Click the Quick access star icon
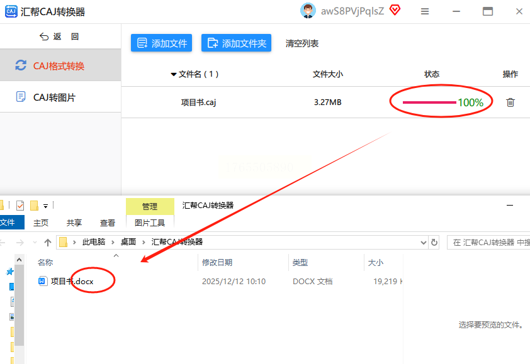The image size is (530, 364). point(10,271)
